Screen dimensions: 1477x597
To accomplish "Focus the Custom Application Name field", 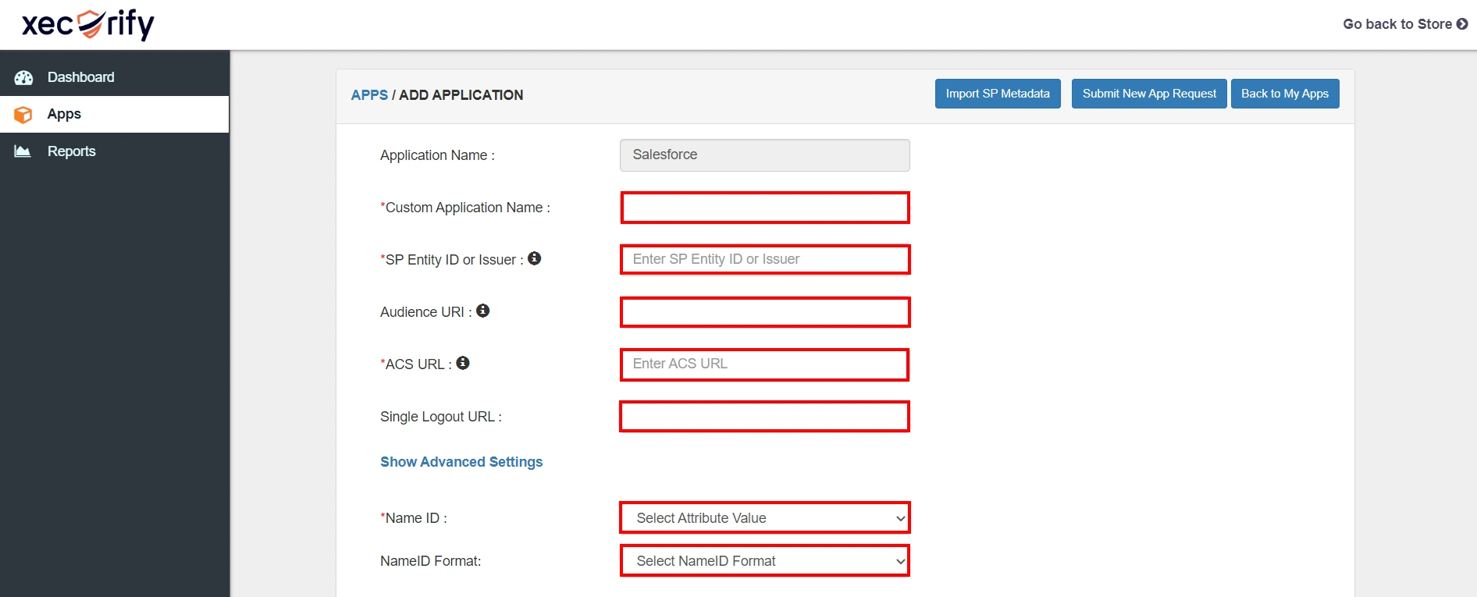I will coord(765,208).
